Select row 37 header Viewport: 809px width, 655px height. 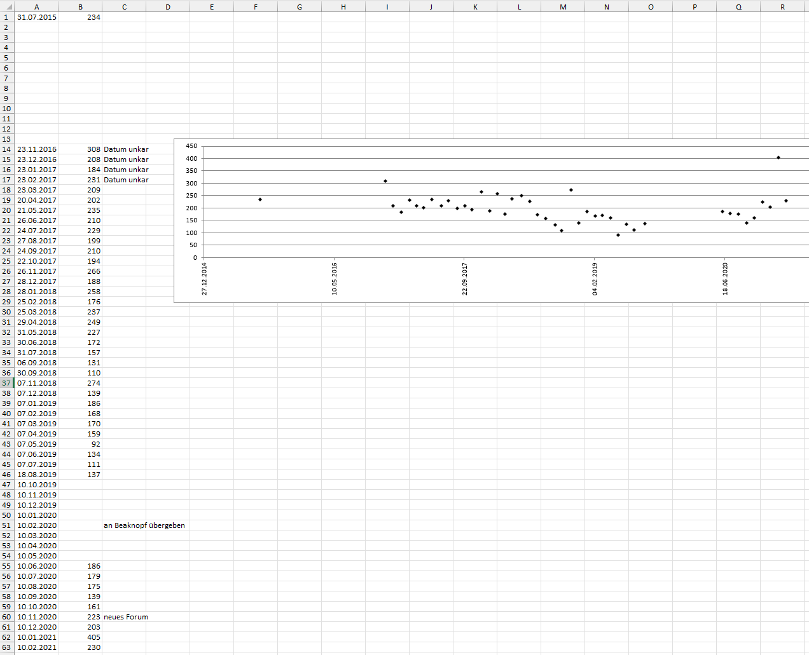point(6,383)
